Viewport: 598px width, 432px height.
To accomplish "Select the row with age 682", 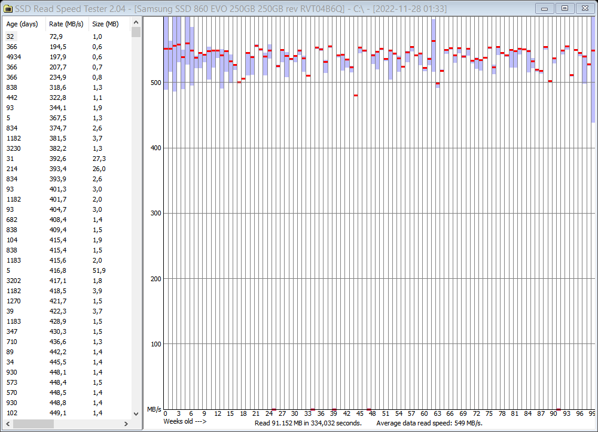I will (67, 220).
